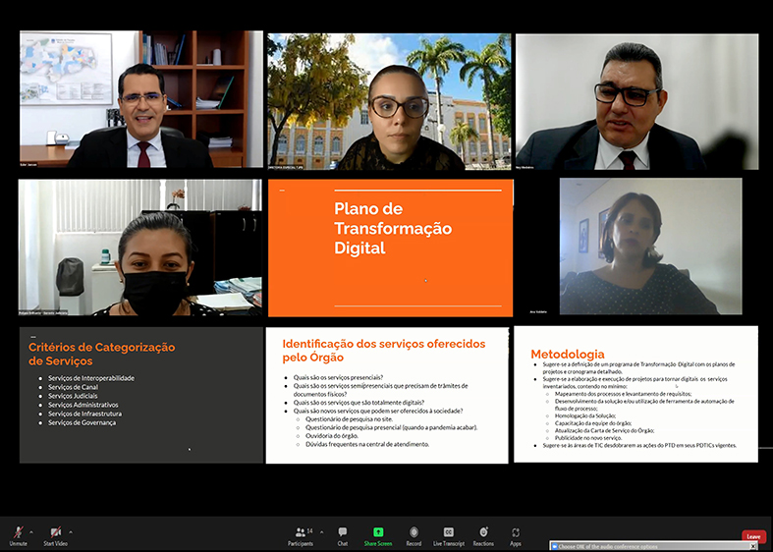Open audio options caret beside Unmute
Image resolution: width=773 pixels, height=552 pixels.
(x=31, y=532)
